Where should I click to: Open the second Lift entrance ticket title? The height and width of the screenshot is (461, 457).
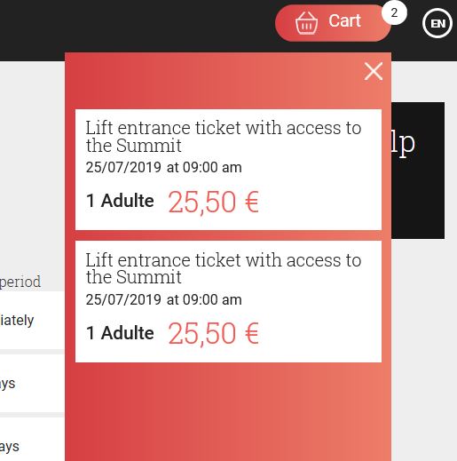click(224, 268)
